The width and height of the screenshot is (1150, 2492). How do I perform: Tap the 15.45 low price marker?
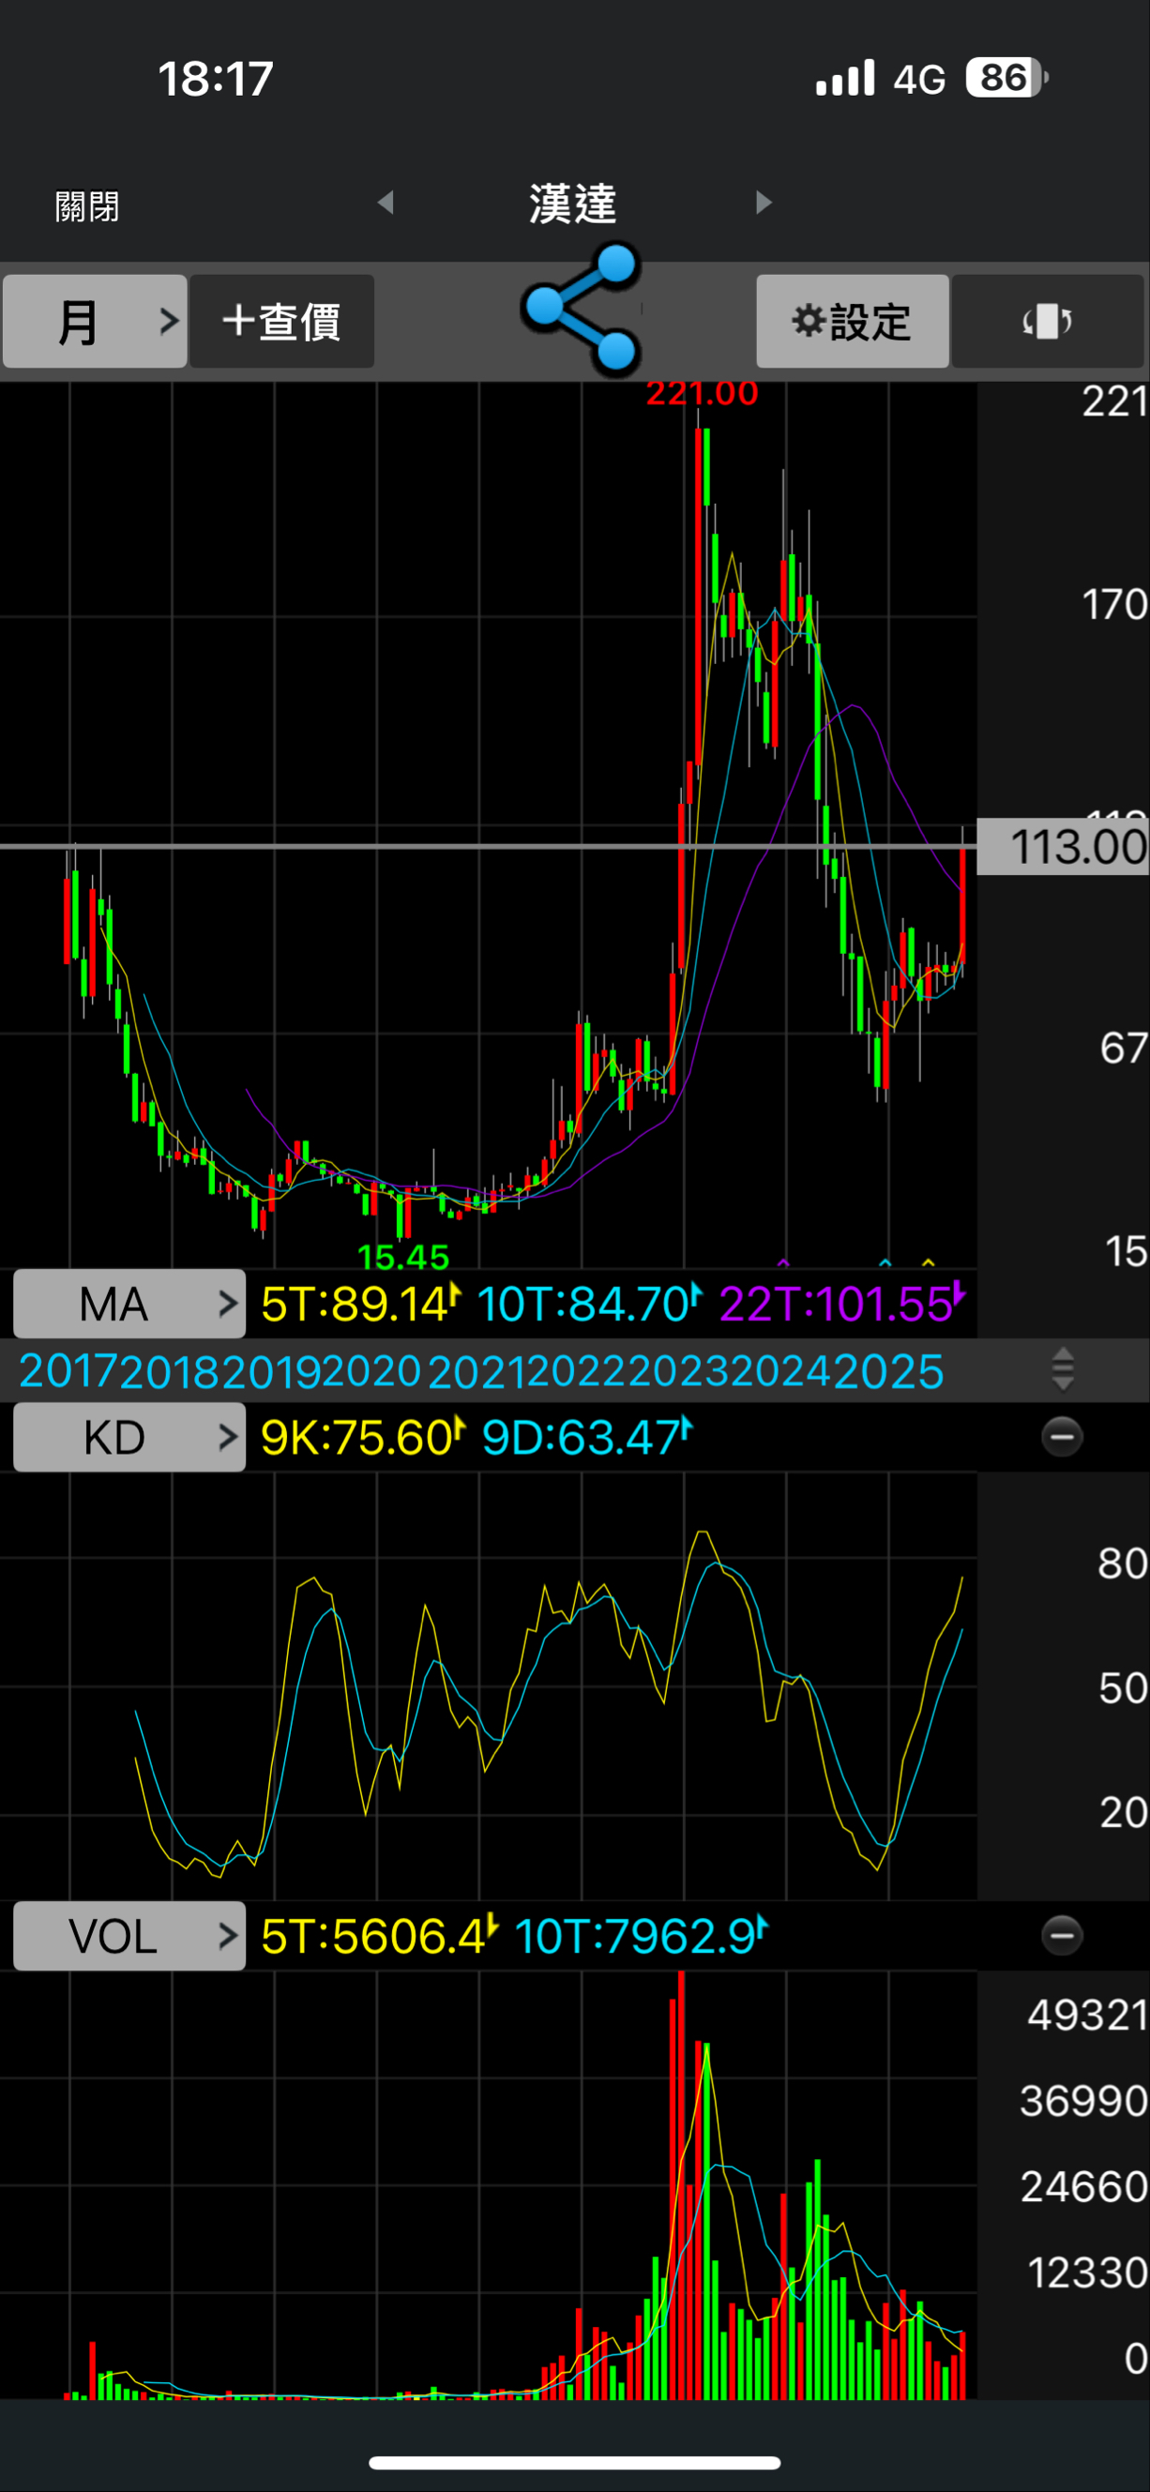403,1257
